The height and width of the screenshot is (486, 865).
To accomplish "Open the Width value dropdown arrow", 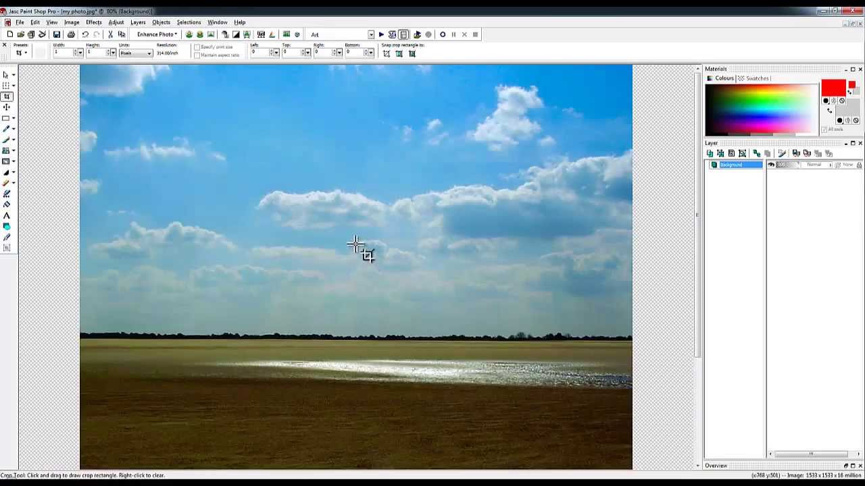I will point(80,53).
